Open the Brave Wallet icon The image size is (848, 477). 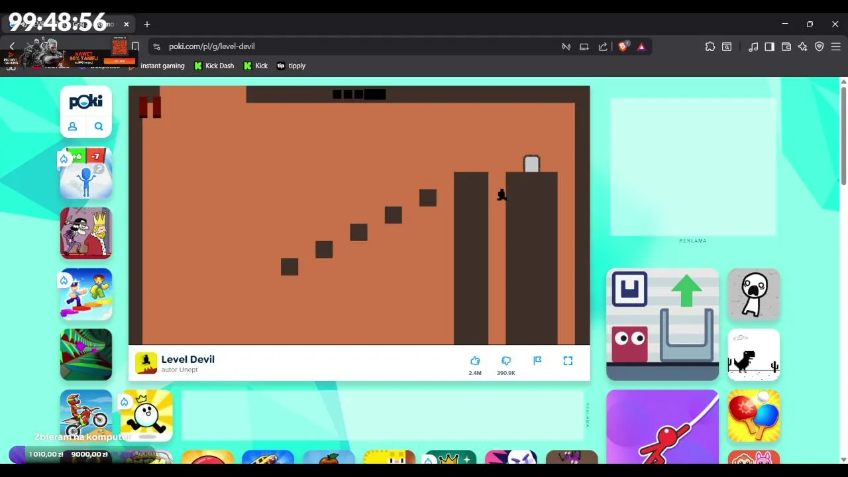[786, 46]
